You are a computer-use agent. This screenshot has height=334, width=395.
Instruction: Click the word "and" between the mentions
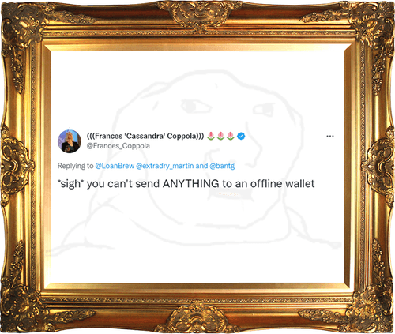[x=201, y=166]
